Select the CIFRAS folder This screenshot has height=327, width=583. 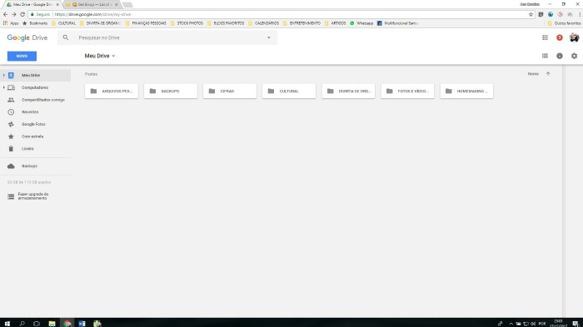pyautogui.click(x=230, y=91)
